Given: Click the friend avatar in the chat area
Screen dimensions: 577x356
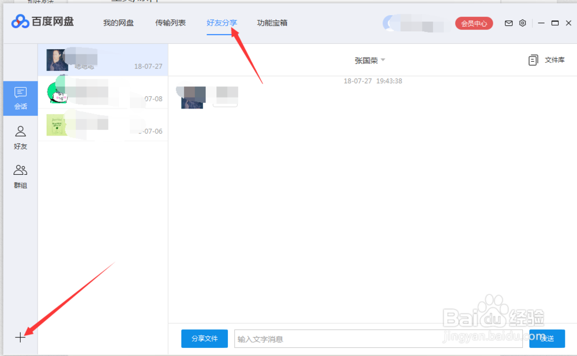Looking at the screenshot, I should pos(192,97).
